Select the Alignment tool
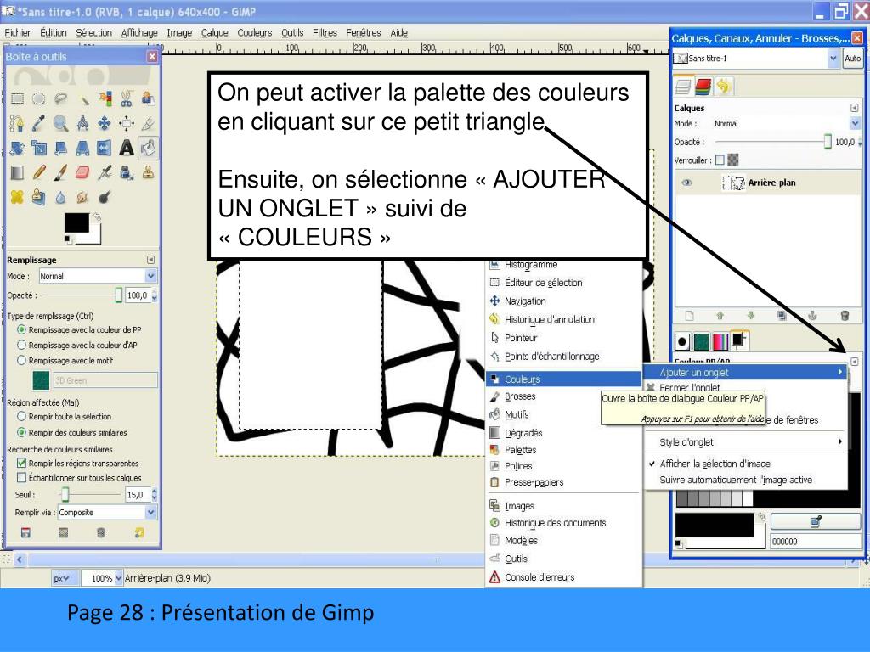The width and height of the screenshot is (870, 652). pos(127,123)
